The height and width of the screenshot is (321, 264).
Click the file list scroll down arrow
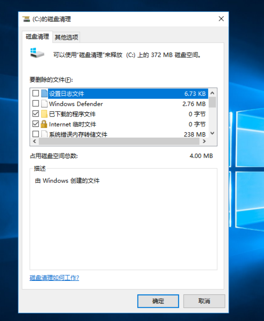(213, 133)
